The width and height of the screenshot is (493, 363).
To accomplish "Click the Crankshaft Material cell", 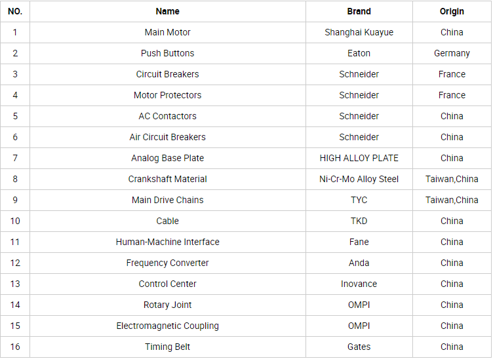I will point(168,179).
